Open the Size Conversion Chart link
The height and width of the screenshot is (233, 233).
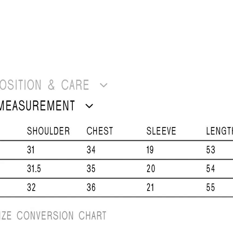[x=53, y=215]
